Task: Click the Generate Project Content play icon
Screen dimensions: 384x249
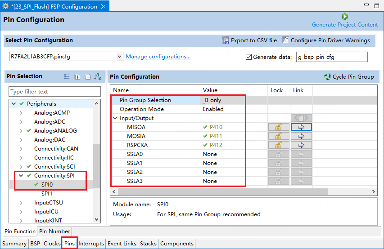Action: (345, 17)
